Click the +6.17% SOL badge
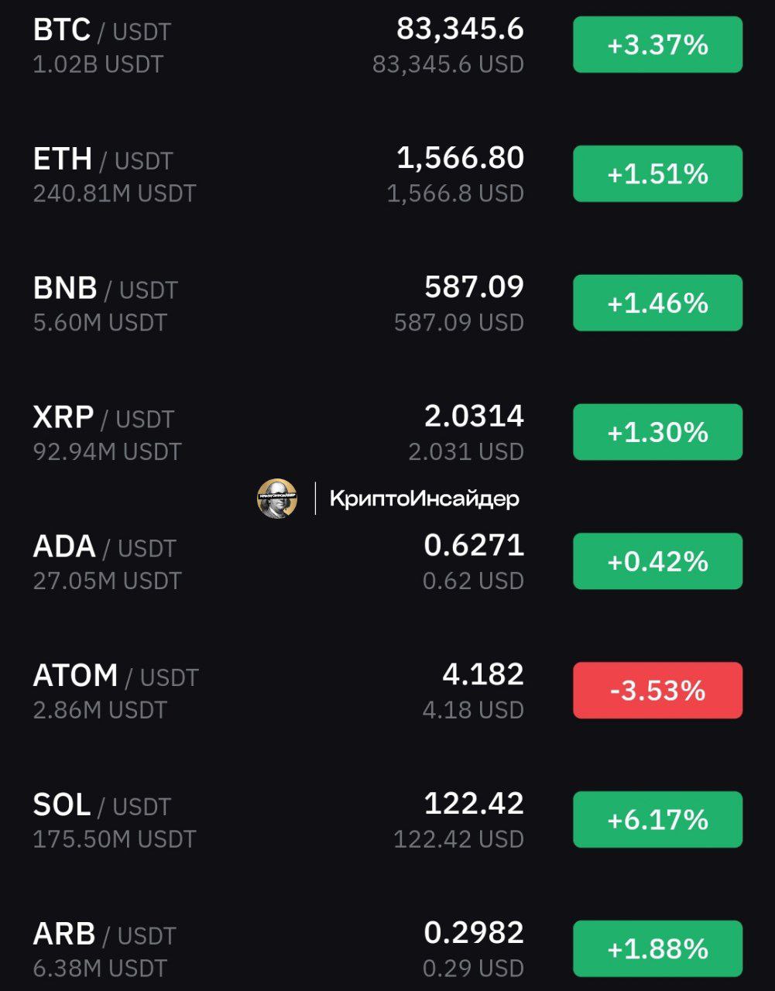This screenshot has width=775, height=991. 657,819
